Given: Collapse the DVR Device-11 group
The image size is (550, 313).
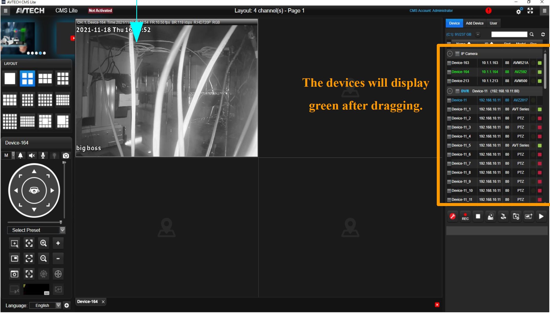Looking at the screenshot, I should [450, 91].
